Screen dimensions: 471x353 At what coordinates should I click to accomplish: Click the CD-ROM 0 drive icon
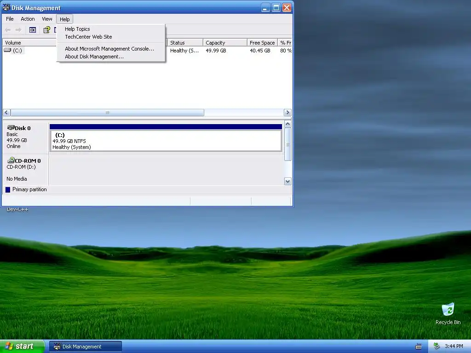11,160
